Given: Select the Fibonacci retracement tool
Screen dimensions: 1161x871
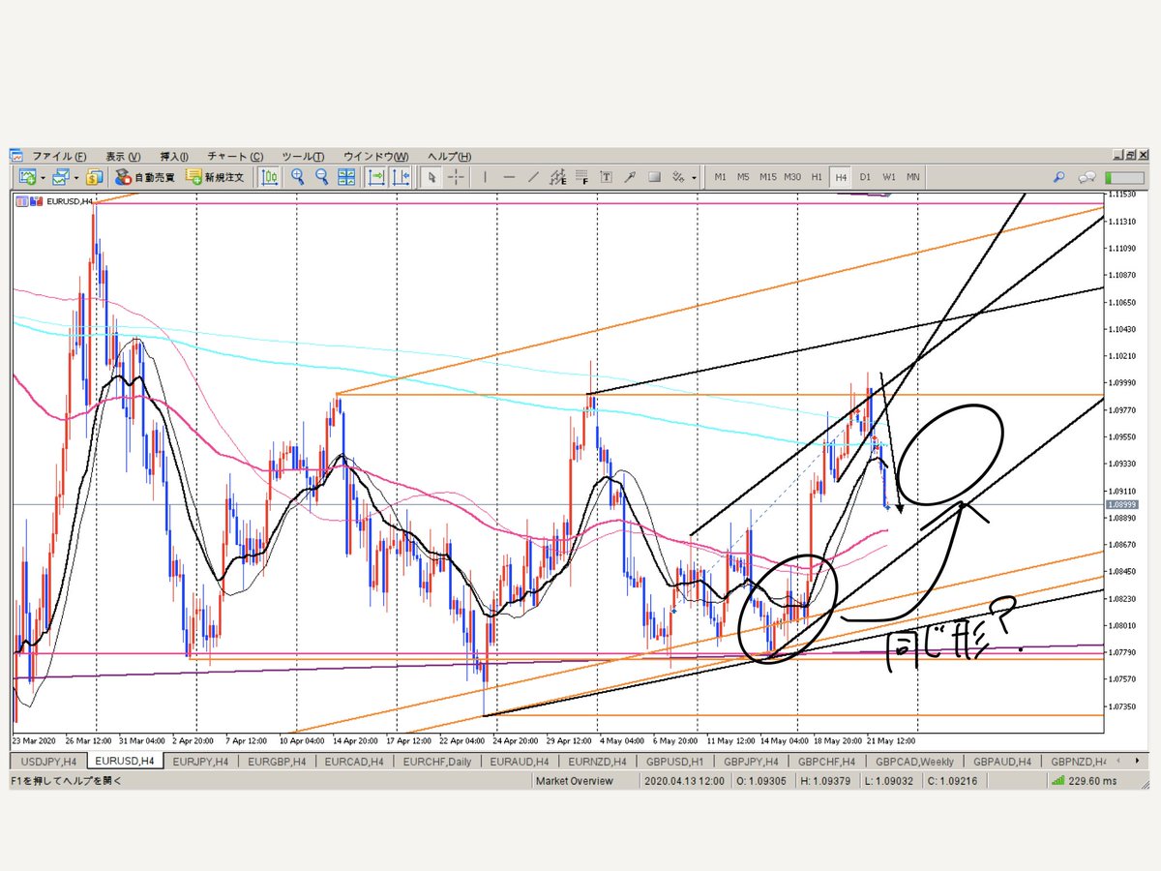Looking at the screenshot, I should pyautogui.click(x=581, y=177).
